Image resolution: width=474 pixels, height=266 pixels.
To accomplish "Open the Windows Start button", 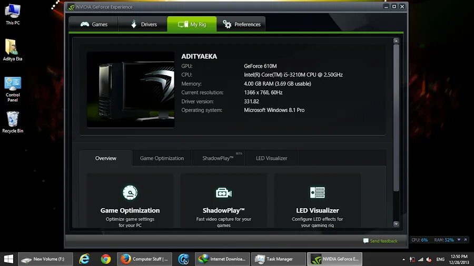I will pos(8,259).
